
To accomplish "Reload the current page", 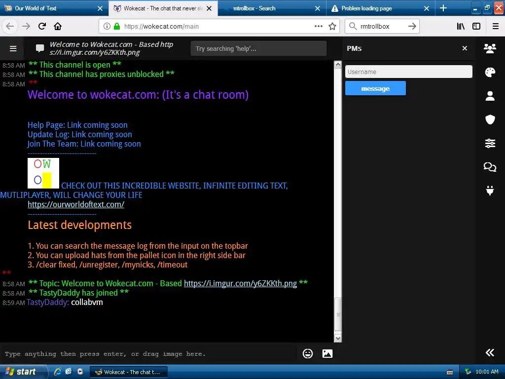I will tap(42, 26).
